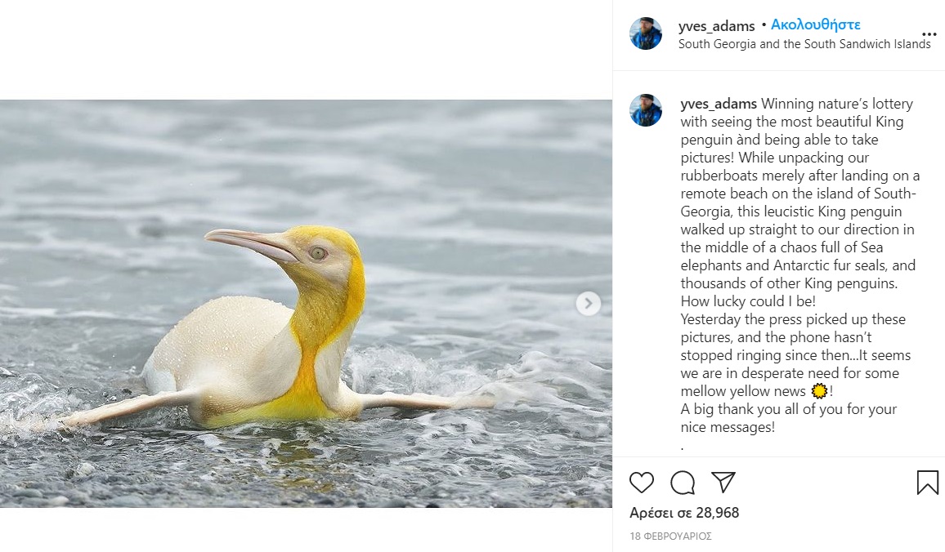Open yves_adams profile from the header username
Screen dimensions: 945x552
pyautogui.click(x=716, y=26)
